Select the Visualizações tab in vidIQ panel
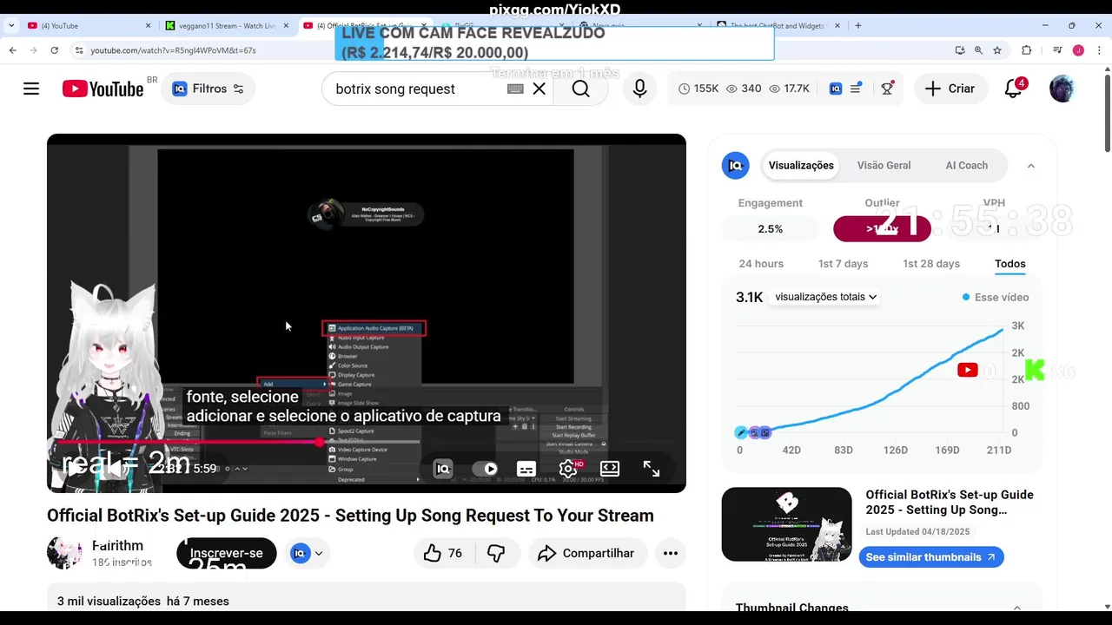 [x=801, y=165]
